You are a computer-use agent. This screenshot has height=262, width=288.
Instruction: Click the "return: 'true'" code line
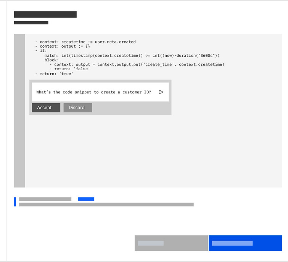(x=54, y=74)
